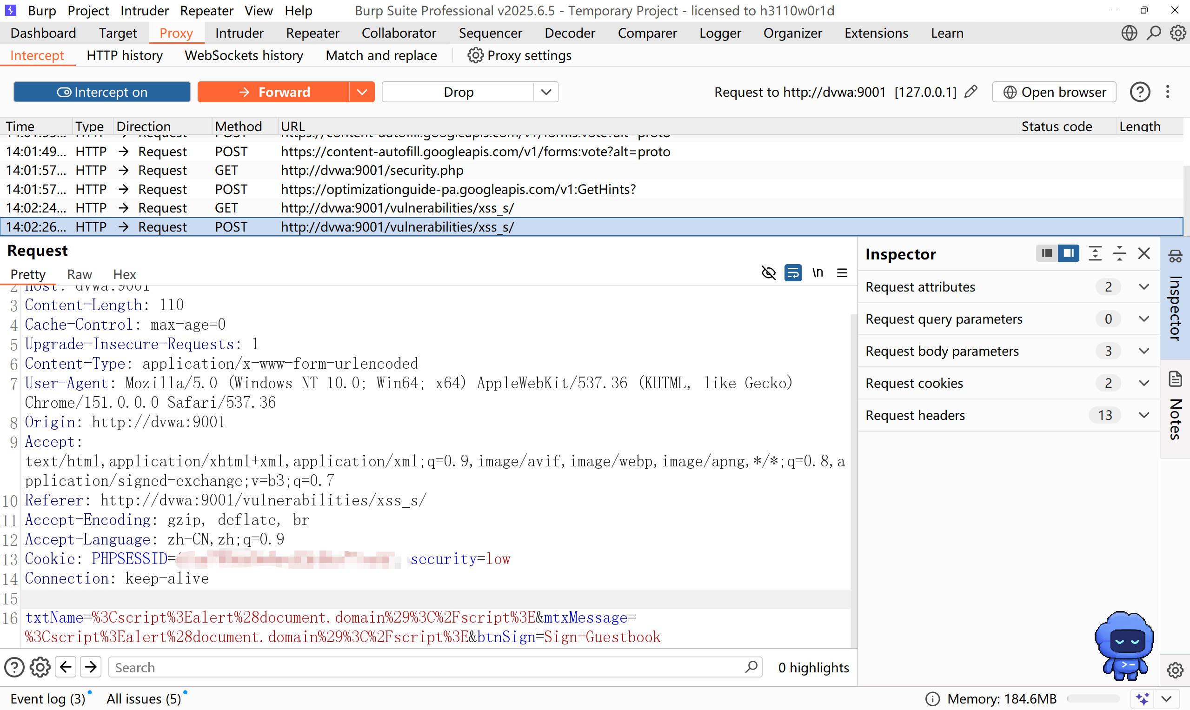
Task: Open the Forward dropdown arrow
Action: (362, 92)
